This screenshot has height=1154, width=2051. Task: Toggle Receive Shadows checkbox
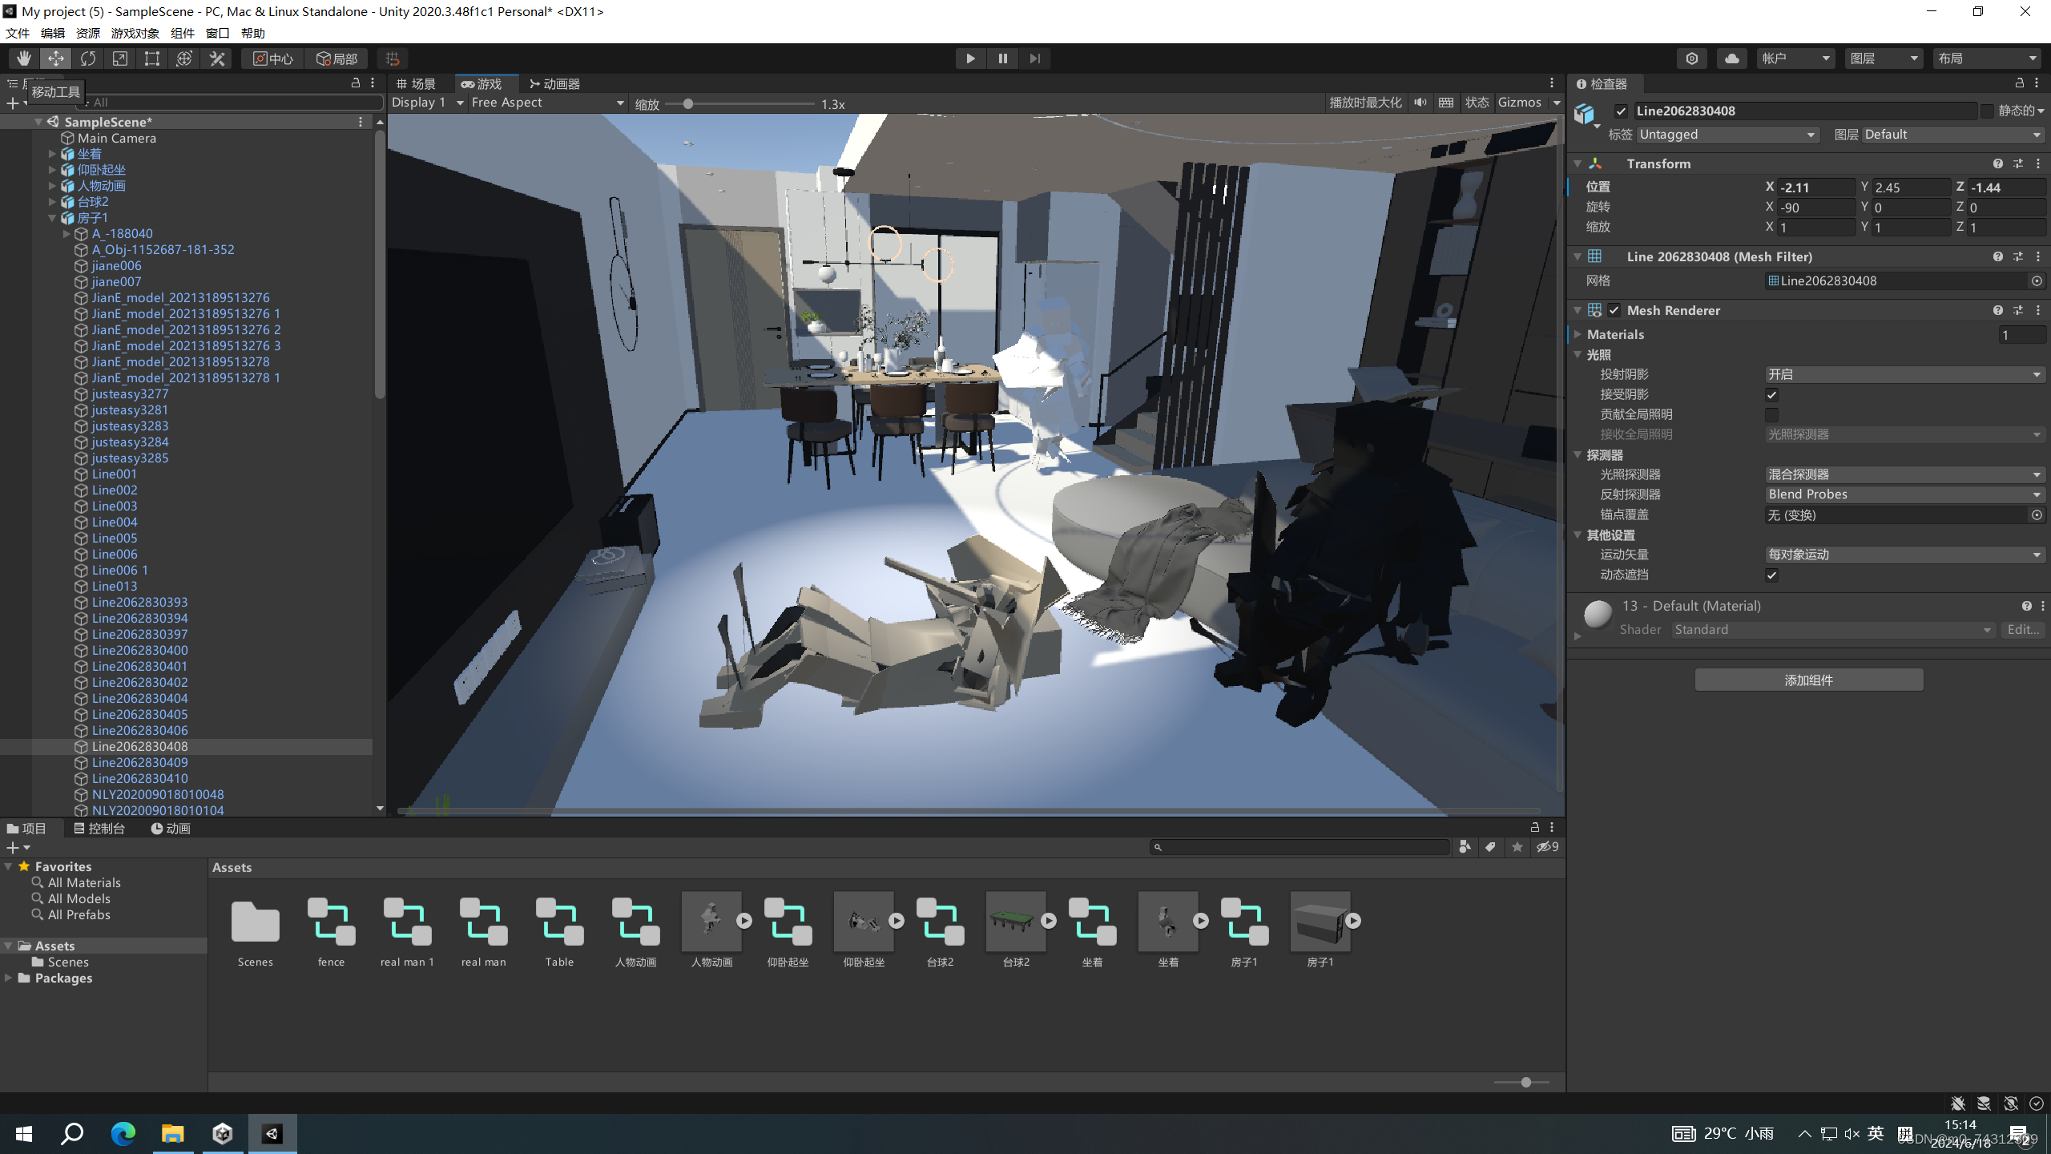[1771, 394]
